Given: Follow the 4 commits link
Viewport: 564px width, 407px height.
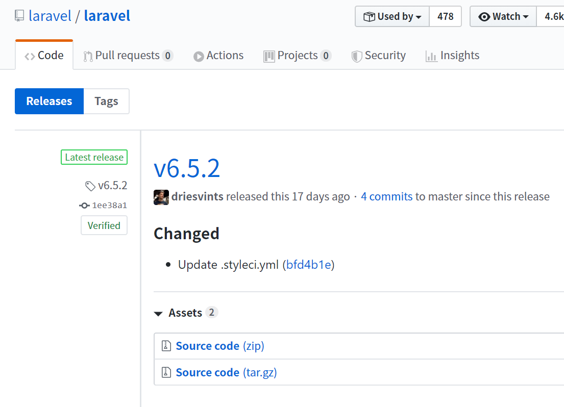Looking at the screenshot, I should tap(386, 196).
